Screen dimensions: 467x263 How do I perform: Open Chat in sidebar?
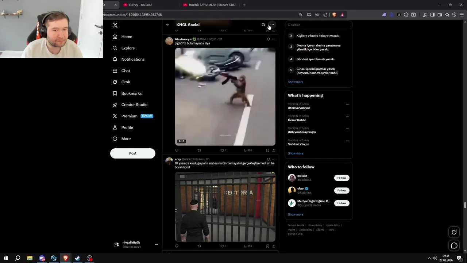(121, 70)
